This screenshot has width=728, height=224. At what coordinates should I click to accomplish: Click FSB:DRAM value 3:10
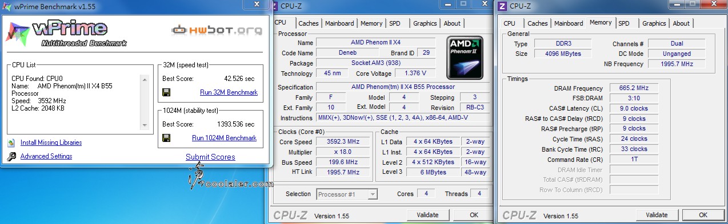pos(634,99)
